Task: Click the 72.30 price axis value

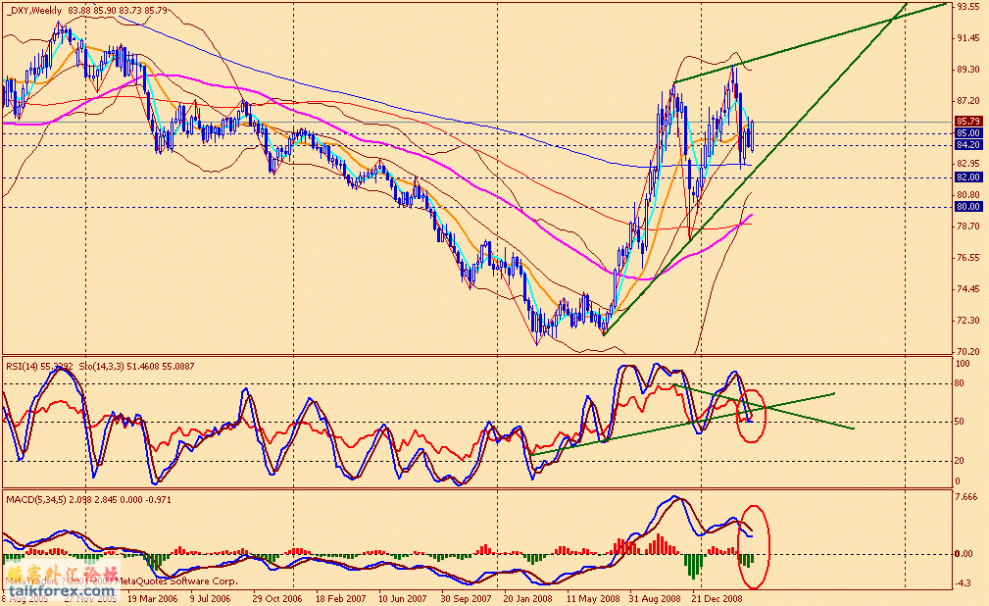Action: coord(968,320)
